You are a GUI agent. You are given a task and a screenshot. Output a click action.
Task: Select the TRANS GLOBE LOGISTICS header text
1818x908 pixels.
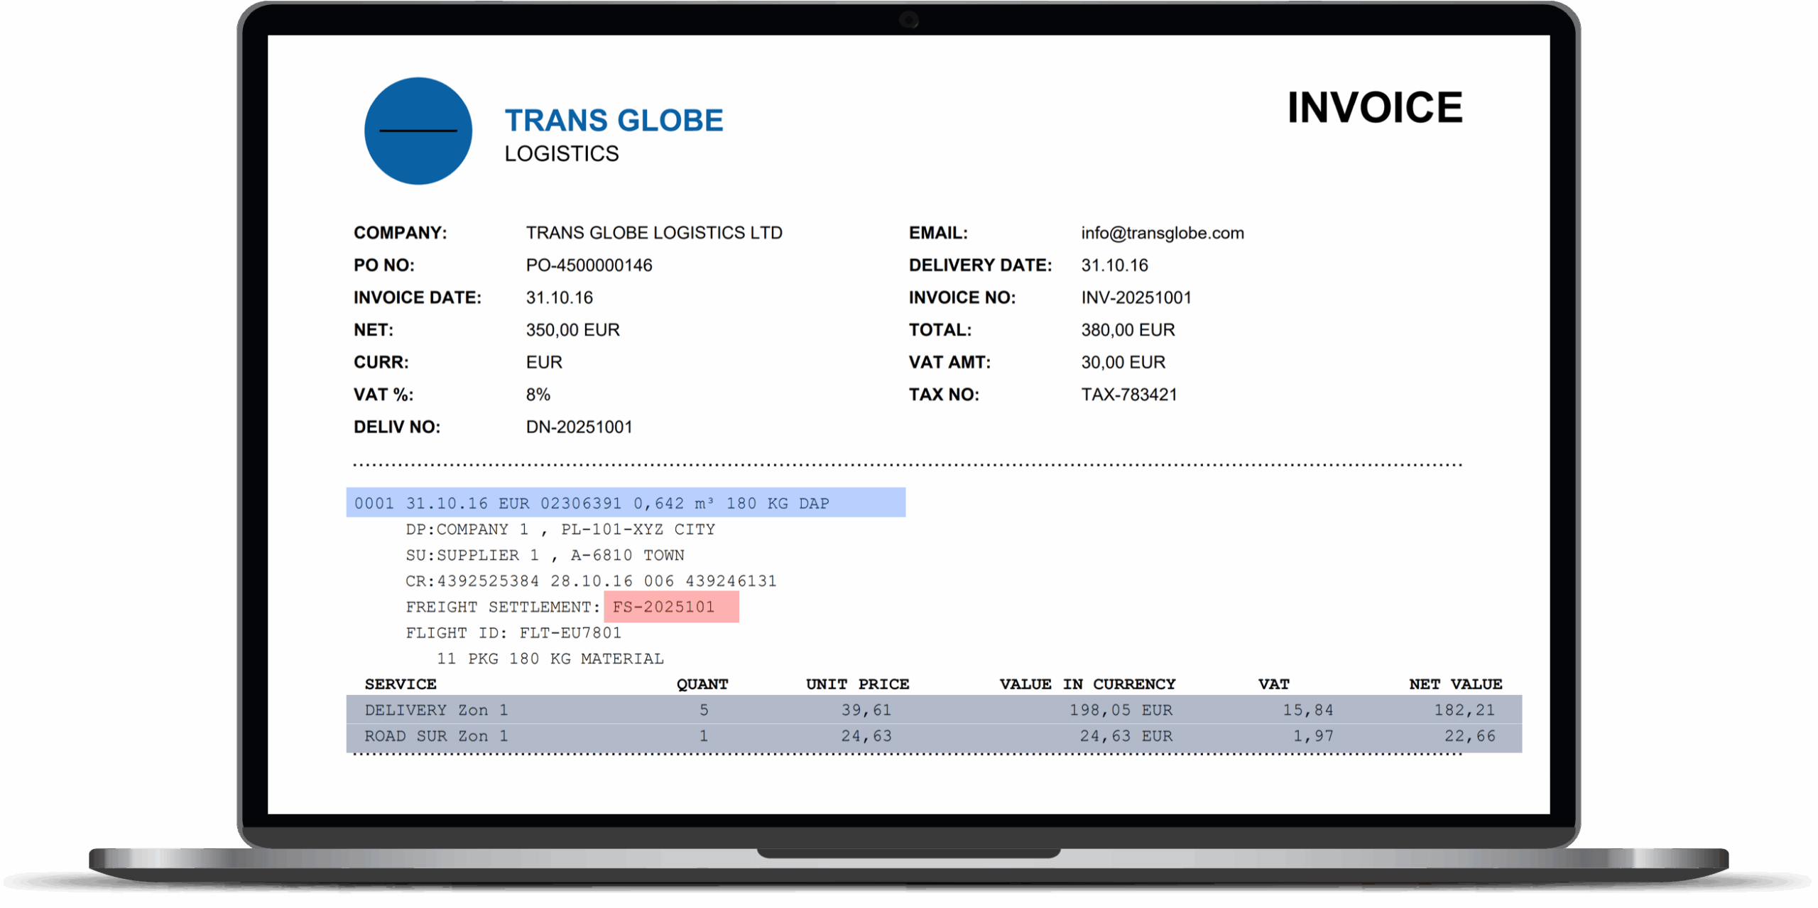coord(613,119)
